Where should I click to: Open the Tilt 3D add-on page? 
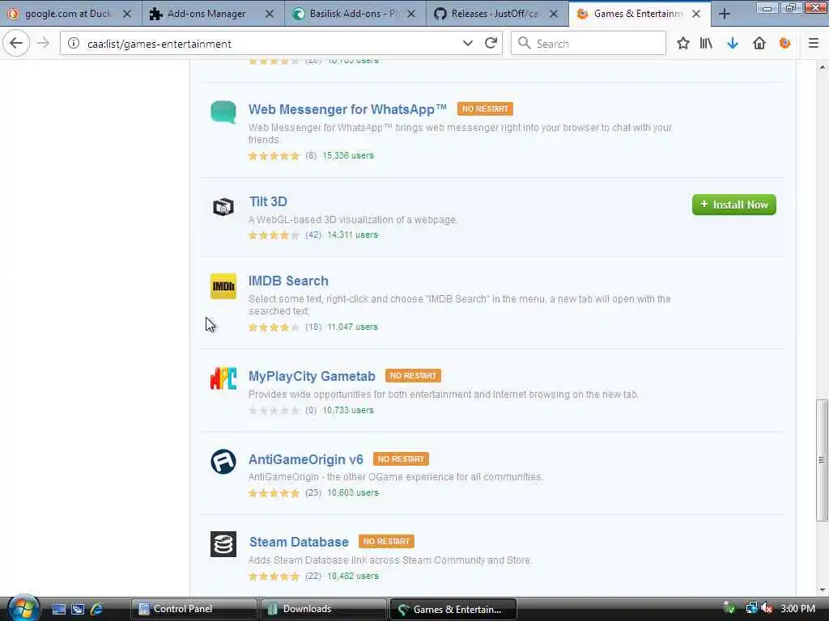(268, 201)
